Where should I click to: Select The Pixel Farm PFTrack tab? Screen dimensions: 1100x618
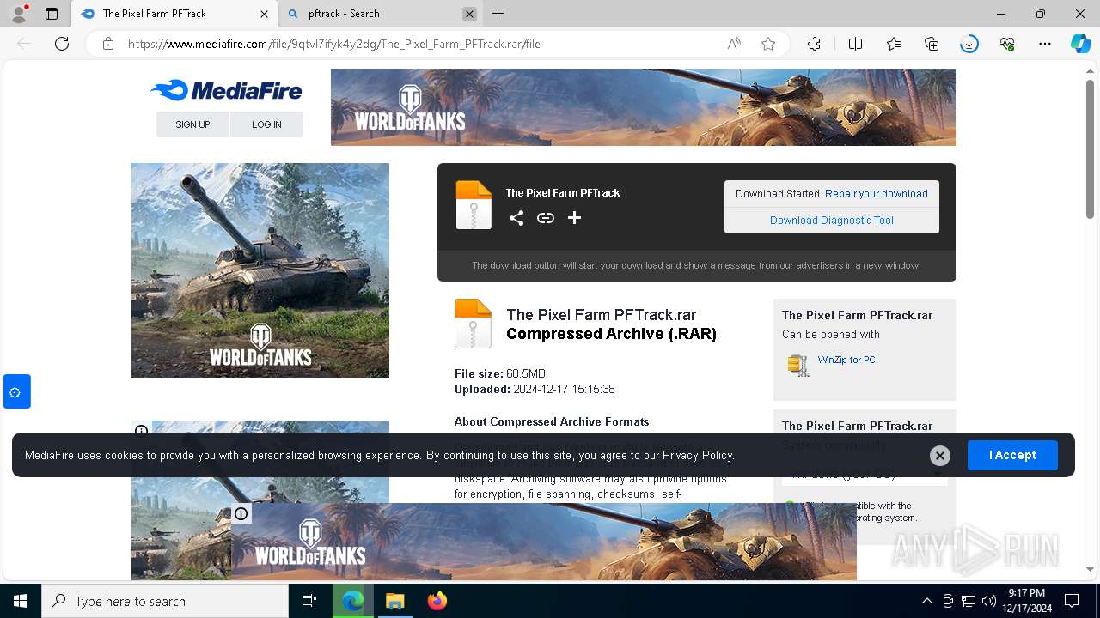click(x=173, y=14)
